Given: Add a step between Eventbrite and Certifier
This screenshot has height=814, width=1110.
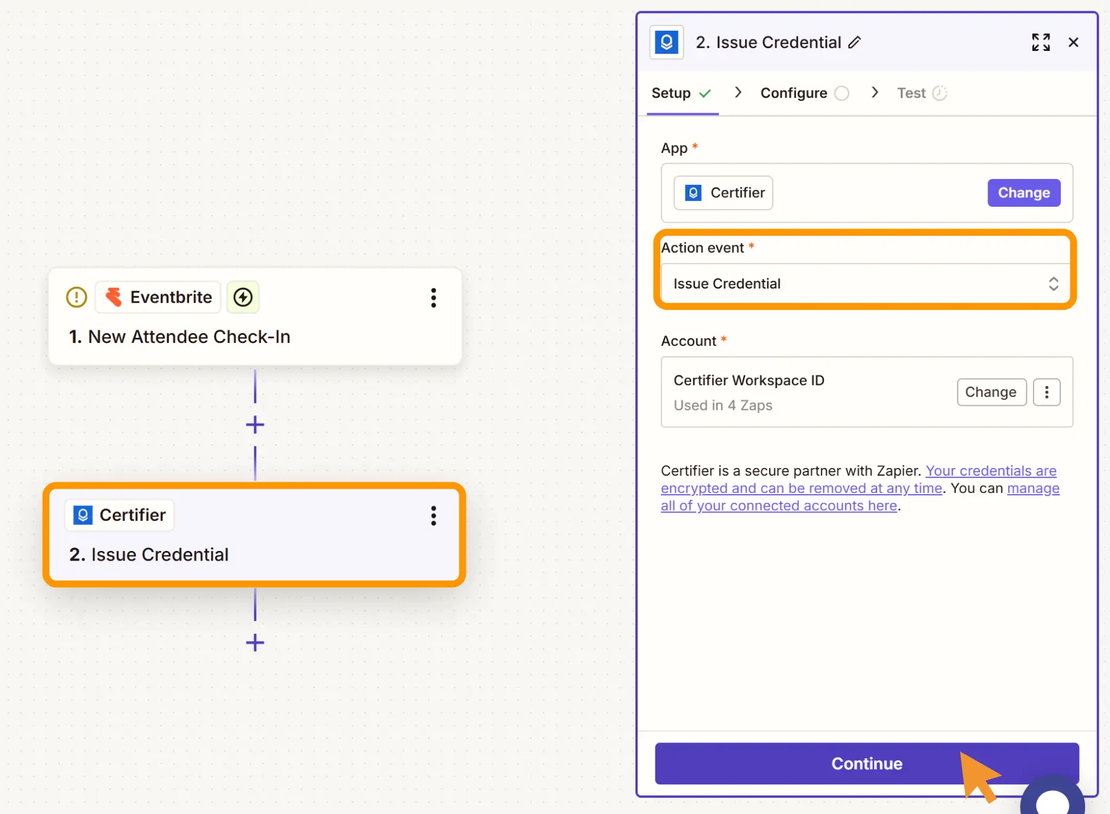Looking at the screenshot, I should pyautogui.click(x=255, y=424).
